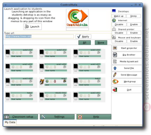This screenshot has width=151, height=135.
Task: Click the Launch button with gears icon
Action: pos(33,27)
